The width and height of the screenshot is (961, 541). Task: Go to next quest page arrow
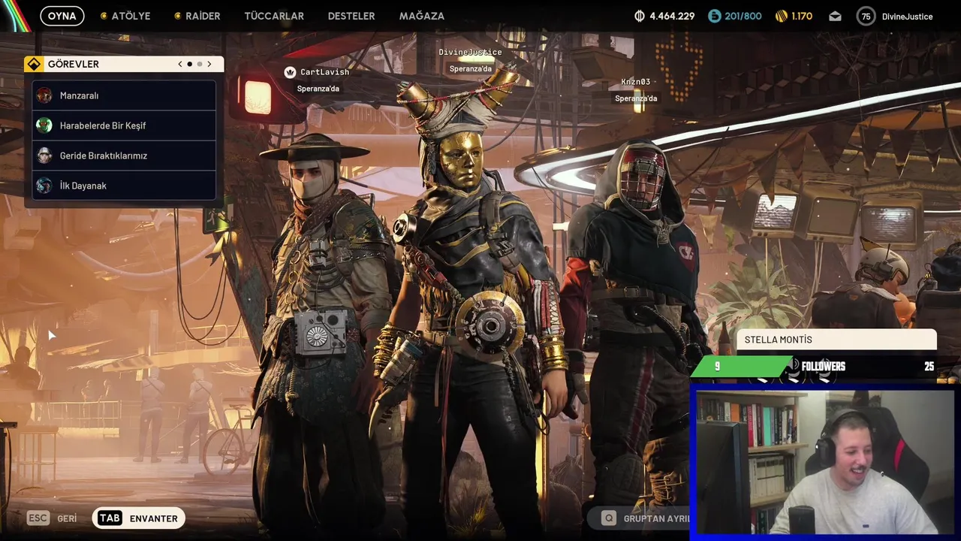(209, 64)
